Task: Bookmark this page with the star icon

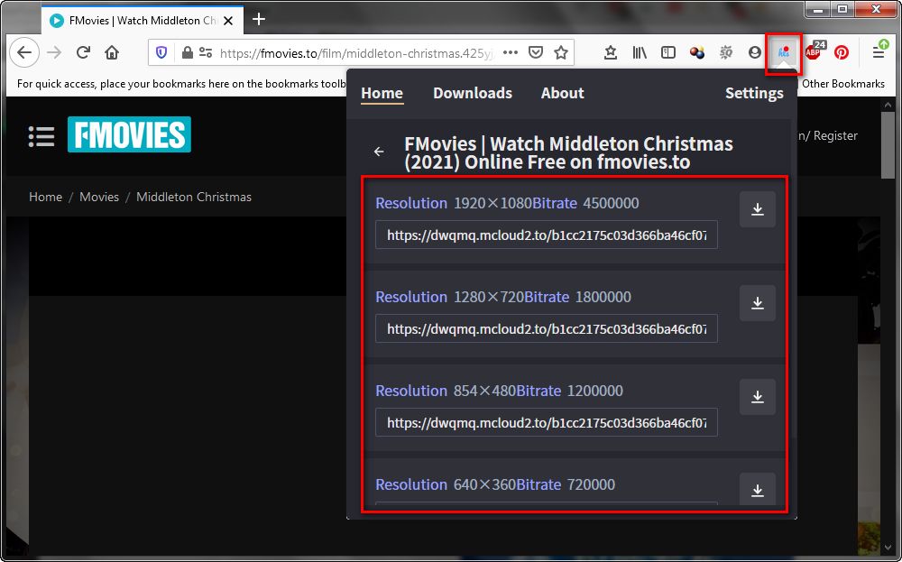Action: (x=561, y=53)
